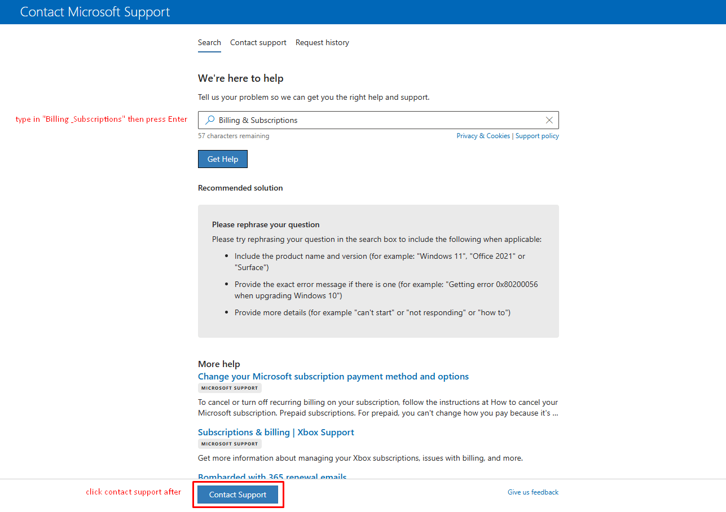Click the Contact Support button
This screenshot has height=512, width=726.
coord(237,495)
